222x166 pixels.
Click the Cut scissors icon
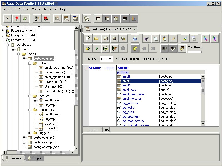pos(147,39)
